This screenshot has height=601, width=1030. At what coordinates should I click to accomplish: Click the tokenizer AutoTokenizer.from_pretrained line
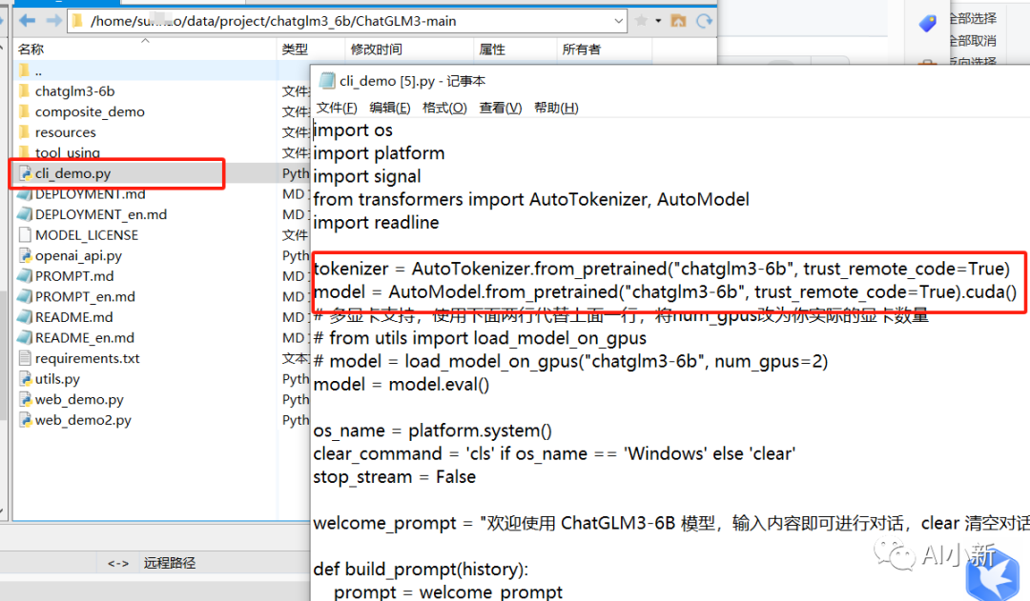(662, 269)
